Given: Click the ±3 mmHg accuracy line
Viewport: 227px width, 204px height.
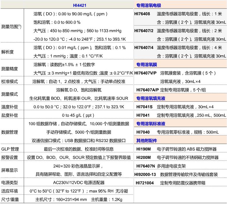Looking at the screenshot, I should pyautogui.click(x=83, y=73).
